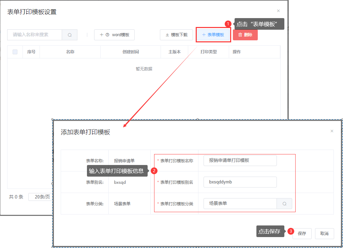Click the 表单打印模板名称 input field
The width and height of the screenshot is (343, 248).
tap(240, 160)
